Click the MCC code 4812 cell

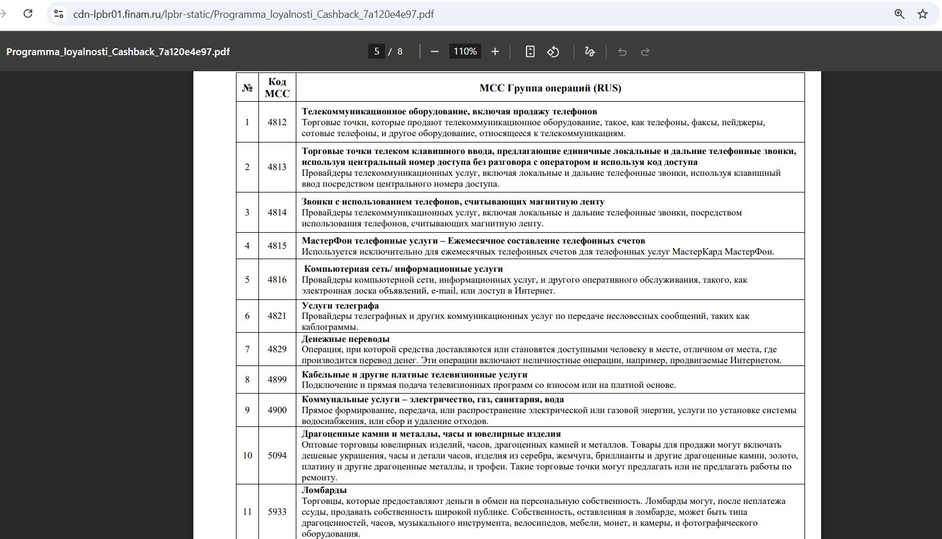coord(277,122)
